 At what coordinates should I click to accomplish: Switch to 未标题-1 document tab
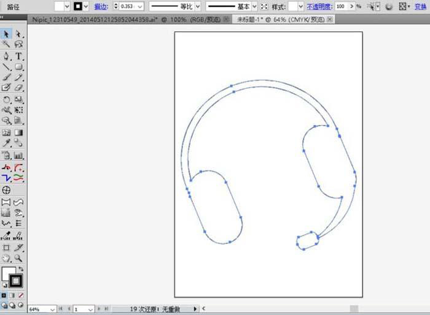coord(284,20)
